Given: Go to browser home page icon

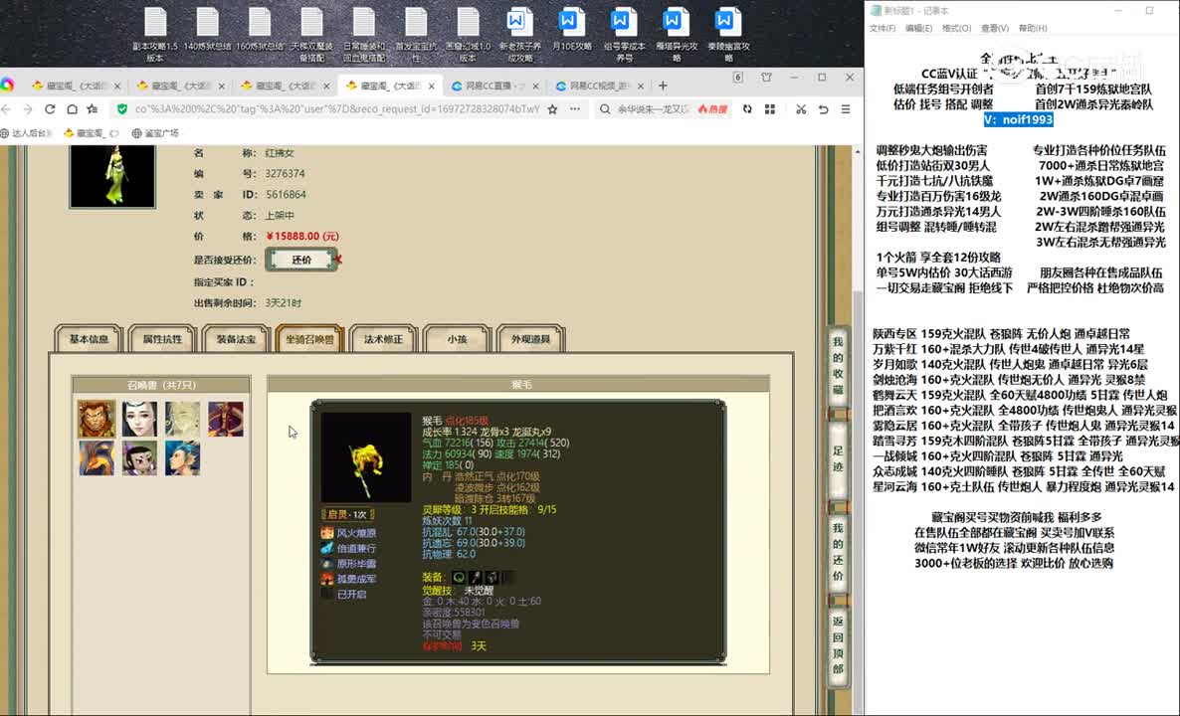Looking at the screenshot, I should point(72,109).
